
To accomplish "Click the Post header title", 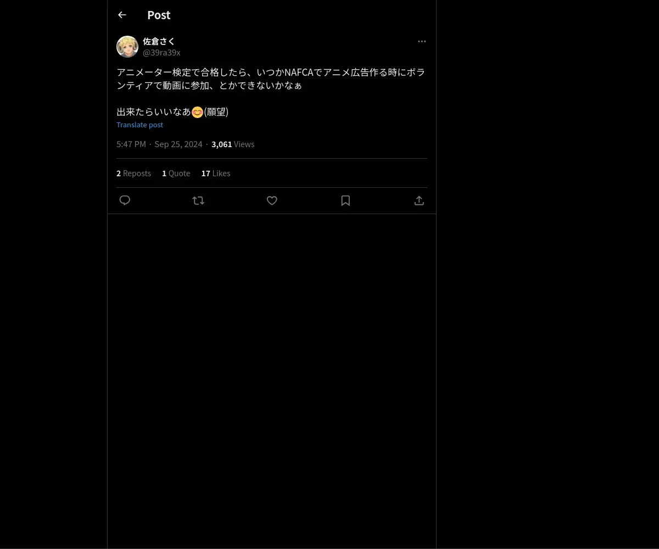I will pos(159,15).
